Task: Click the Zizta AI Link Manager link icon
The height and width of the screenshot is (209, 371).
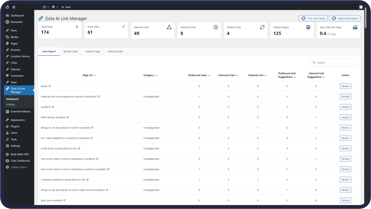Action: 8,89
